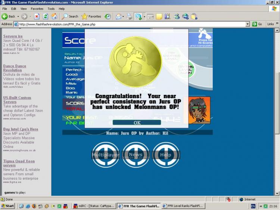Open the Search pane in toolbar
This screenshot has height=210, width=280.
tap(70, 16)
